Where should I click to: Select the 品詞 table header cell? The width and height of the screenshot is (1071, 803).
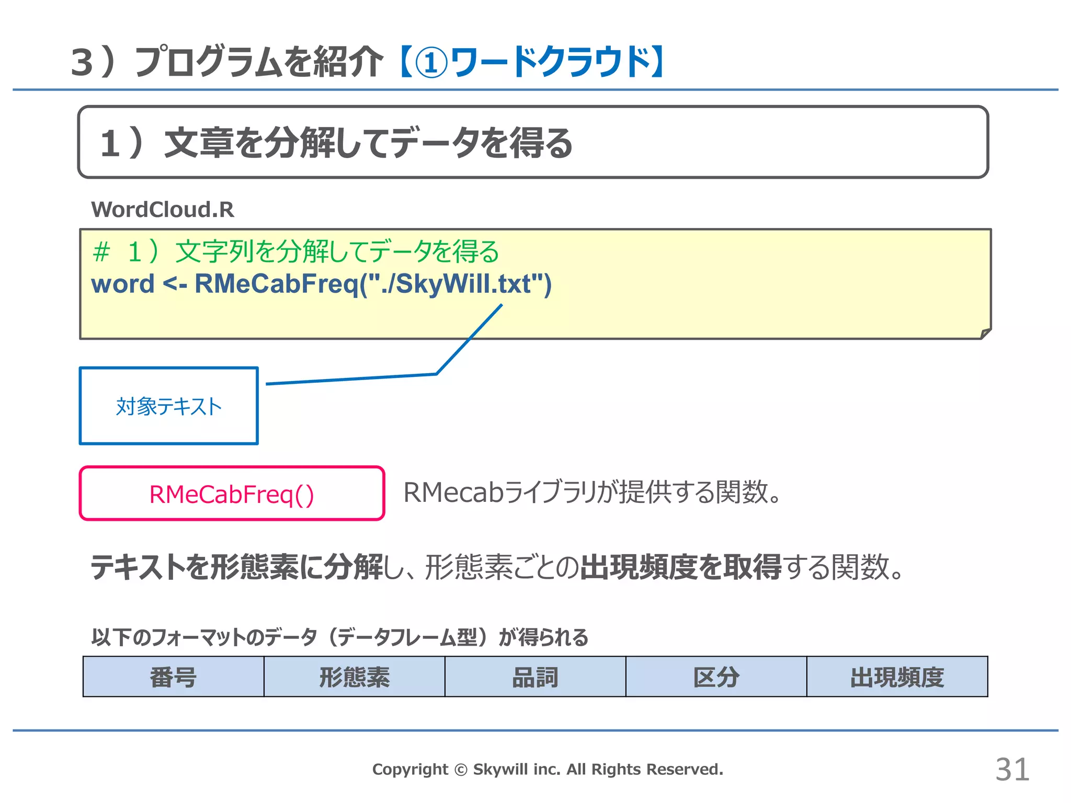click(535, 677)
